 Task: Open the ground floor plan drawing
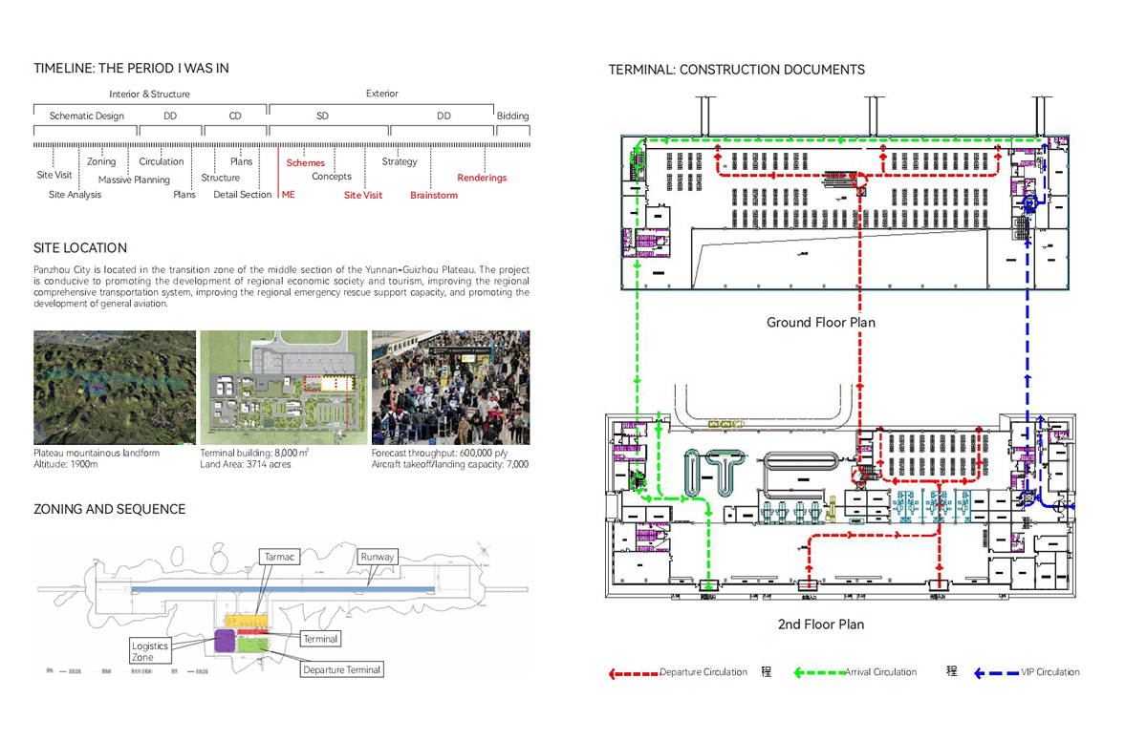point(845,212)
